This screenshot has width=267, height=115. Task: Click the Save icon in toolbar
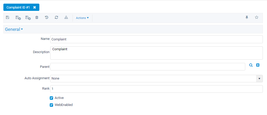(x=7, y=17)
